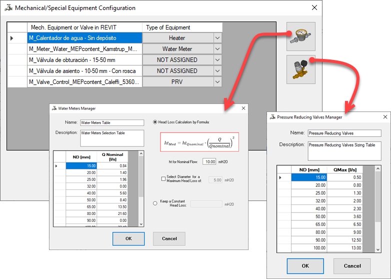Select Head Loss Calculation by Formula radio
The image size is (391, 279).
point(155,122)
